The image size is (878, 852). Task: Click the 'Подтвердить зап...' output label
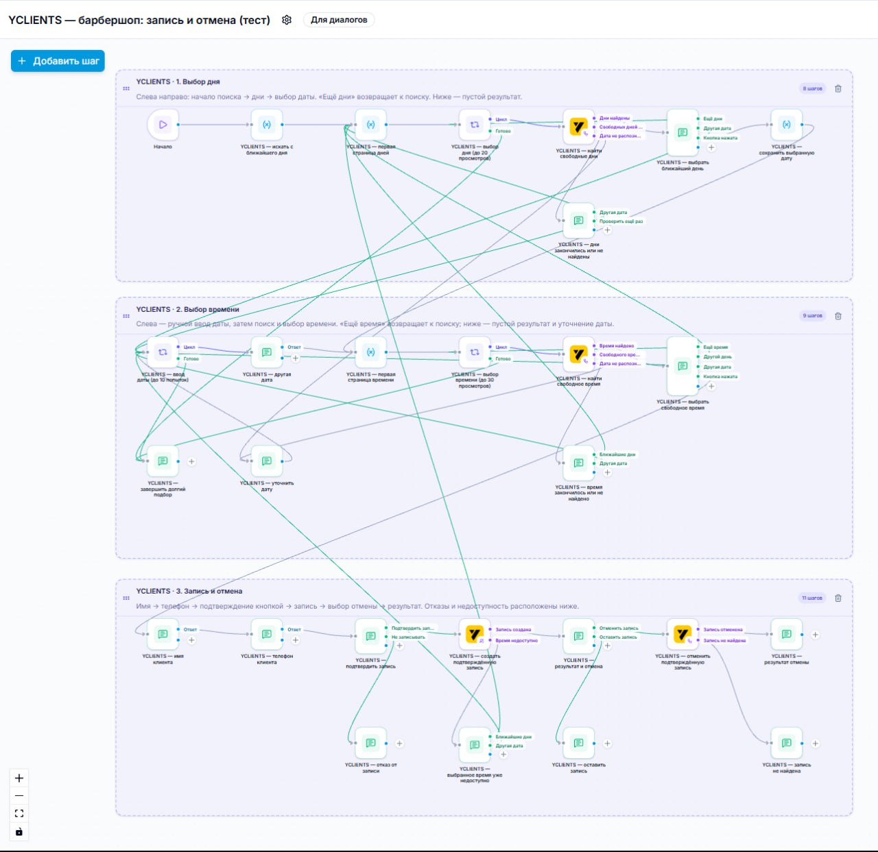point(412,628)
